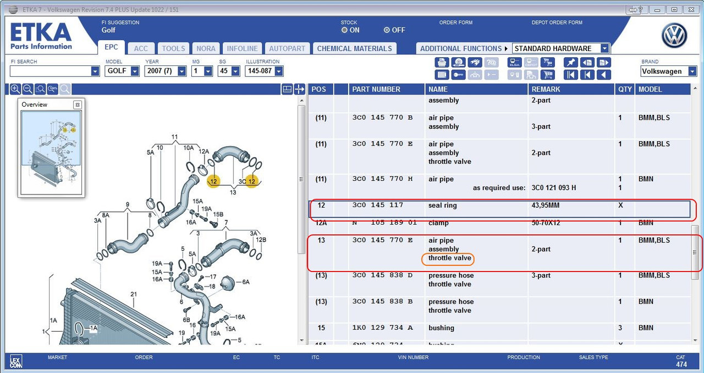The width and height of the screenshot is (704, 373).
Task: Select the clamp row N 105 189 01
Action: [499, 223]
